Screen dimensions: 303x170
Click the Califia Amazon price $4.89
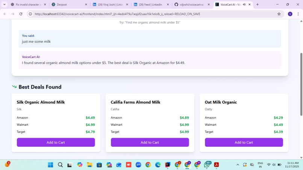(x=184, y=118)
